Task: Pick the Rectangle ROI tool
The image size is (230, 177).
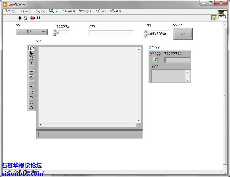Action: click(x=32, y=73)
